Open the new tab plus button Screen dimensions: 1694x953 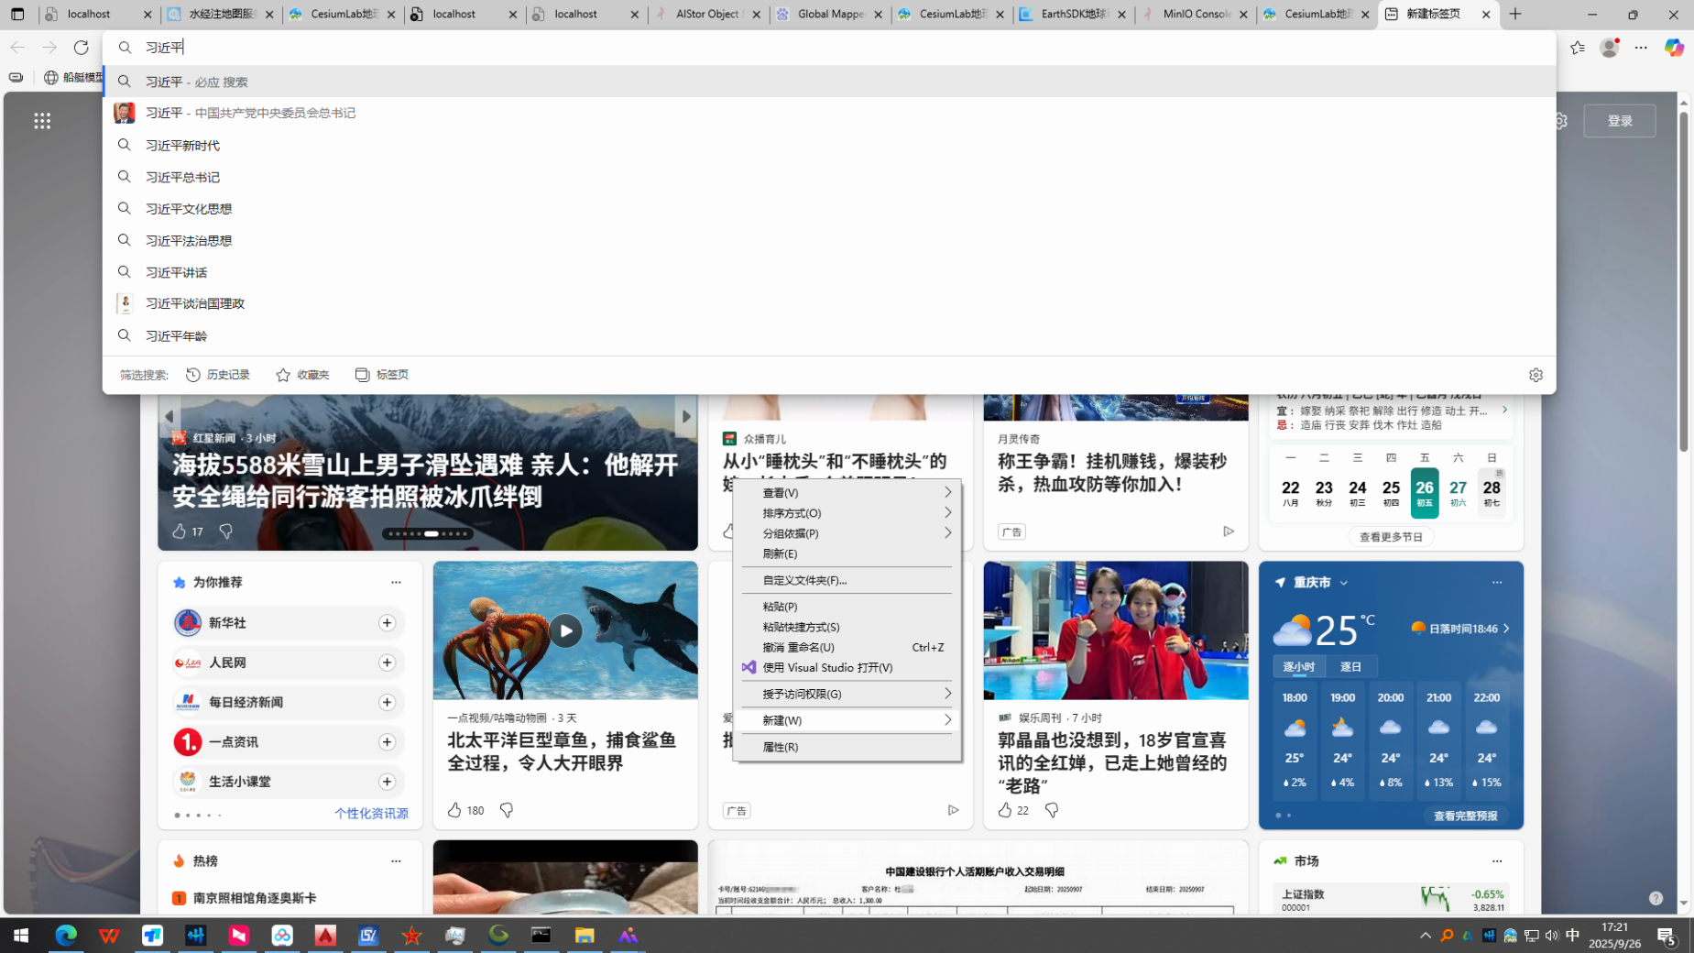coord(1515,15)
